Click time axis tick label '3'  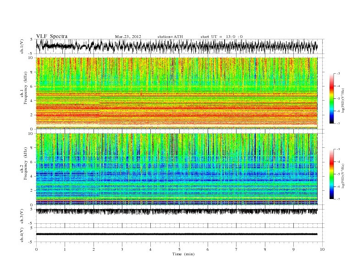coord(122,249)
